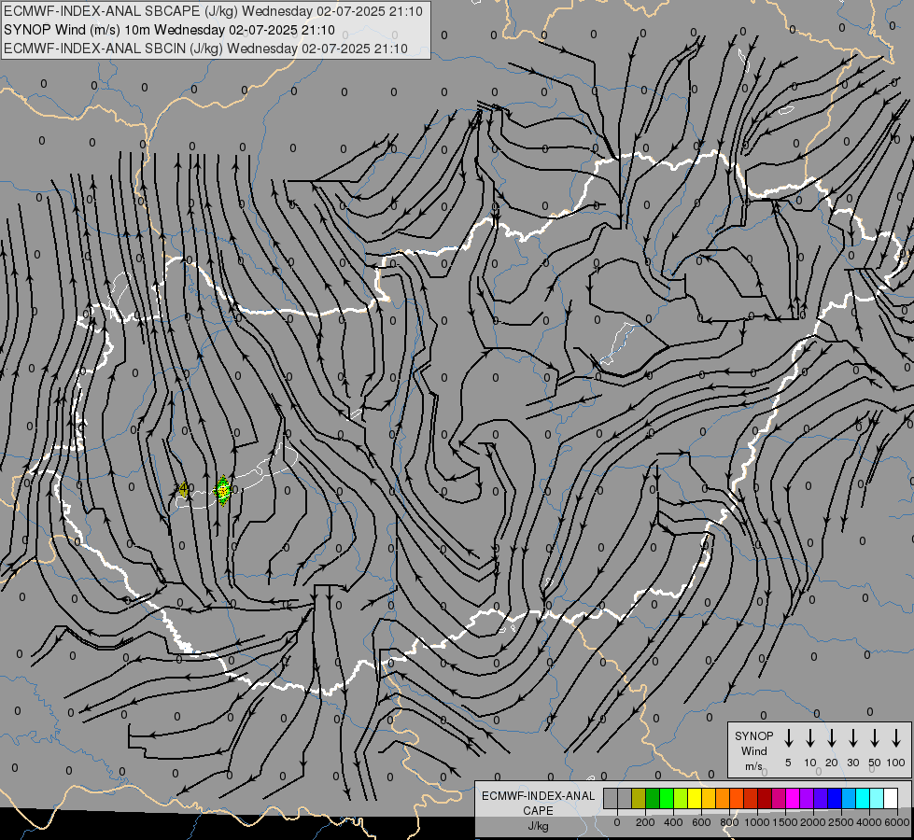Click the wind arrow above the 50 m/s label
The width and height of the screenshot is (914, 840).
(875, 738)
